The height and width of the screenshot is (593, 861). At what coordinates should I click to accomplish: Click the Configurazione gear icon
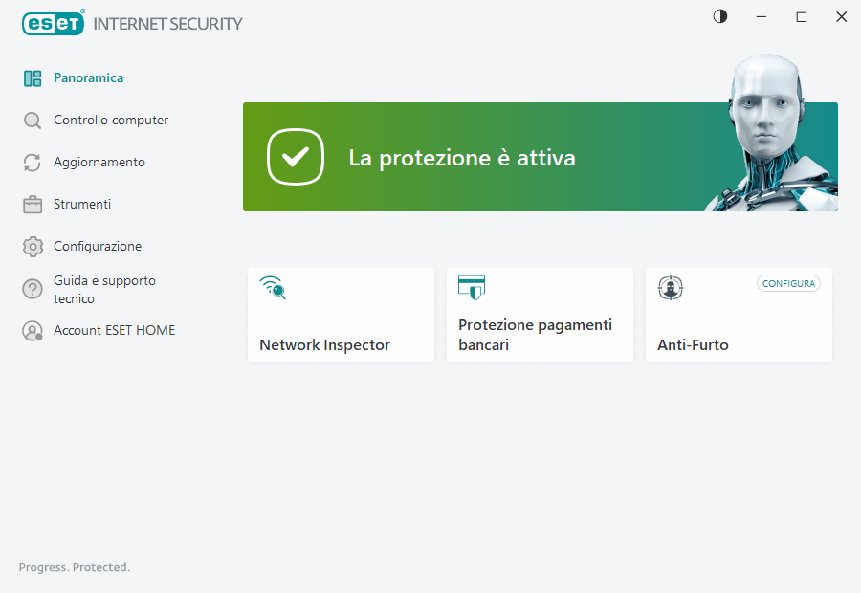(x=33, y=247)
